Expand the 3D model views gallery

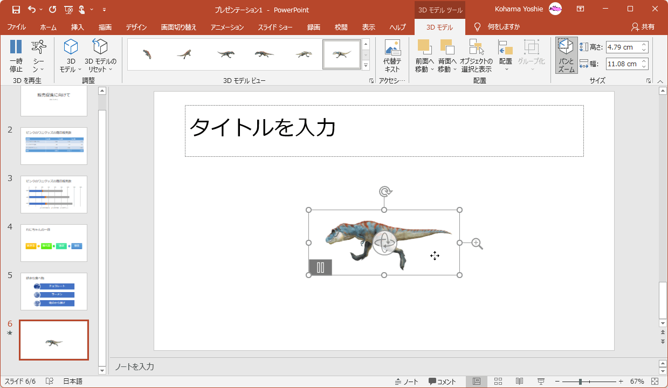pos(366,65)
